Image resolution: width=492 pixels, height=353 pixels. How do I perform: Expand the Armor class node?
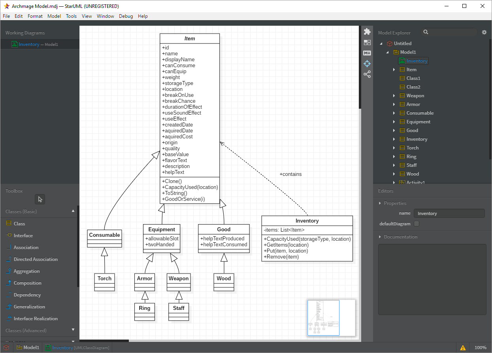pyautogui.click(x=394, y=104)
